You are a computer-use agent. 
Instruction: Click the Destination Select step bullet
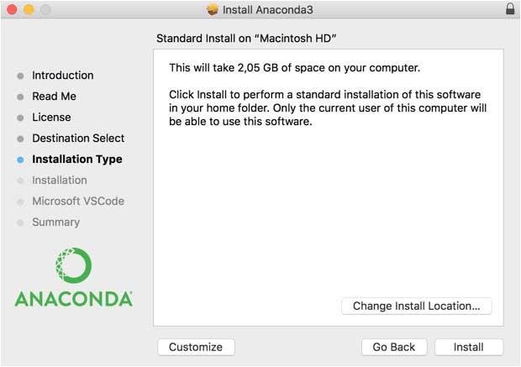coord(20,139)
